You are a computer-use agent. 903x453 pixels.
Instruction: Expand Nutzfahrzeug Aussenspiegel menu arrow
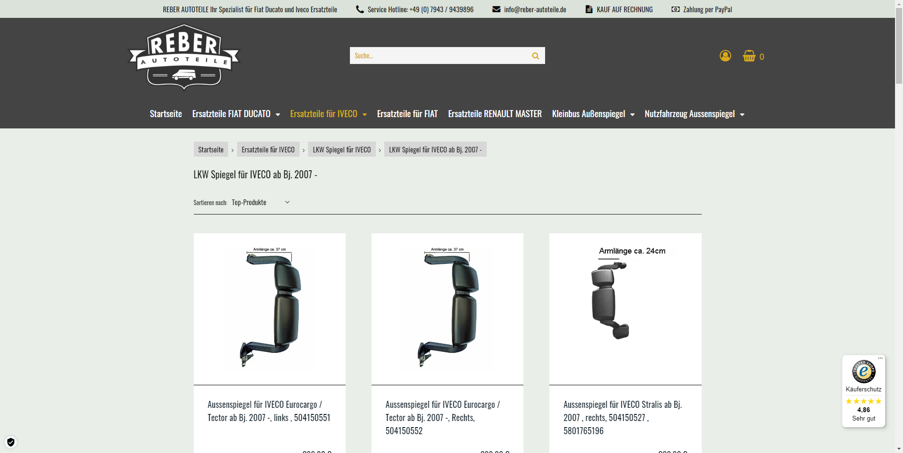pos(742,115)
